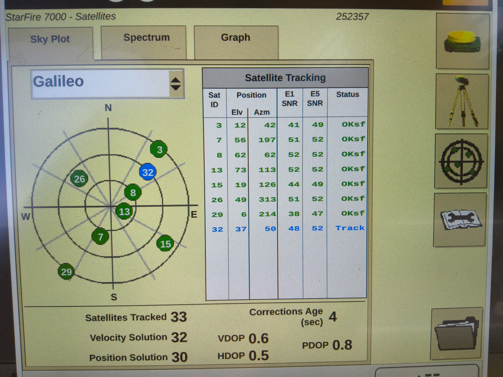Select Sat ID 8 in tracking table
The image size is (503, 377).
[219, 155]
